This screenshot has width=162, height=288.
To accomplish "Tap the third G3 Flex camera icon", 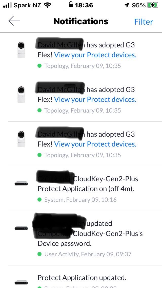I will 21,139.
